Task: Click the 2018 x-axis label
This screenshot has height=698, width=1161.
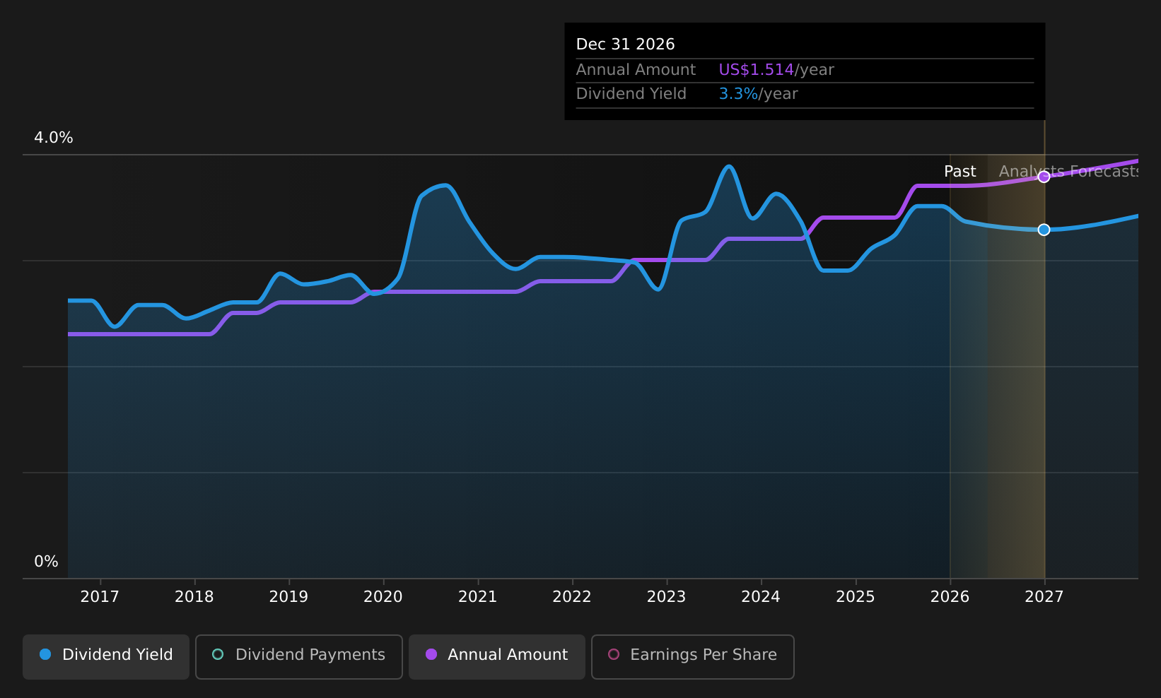Action: (194, 597)
